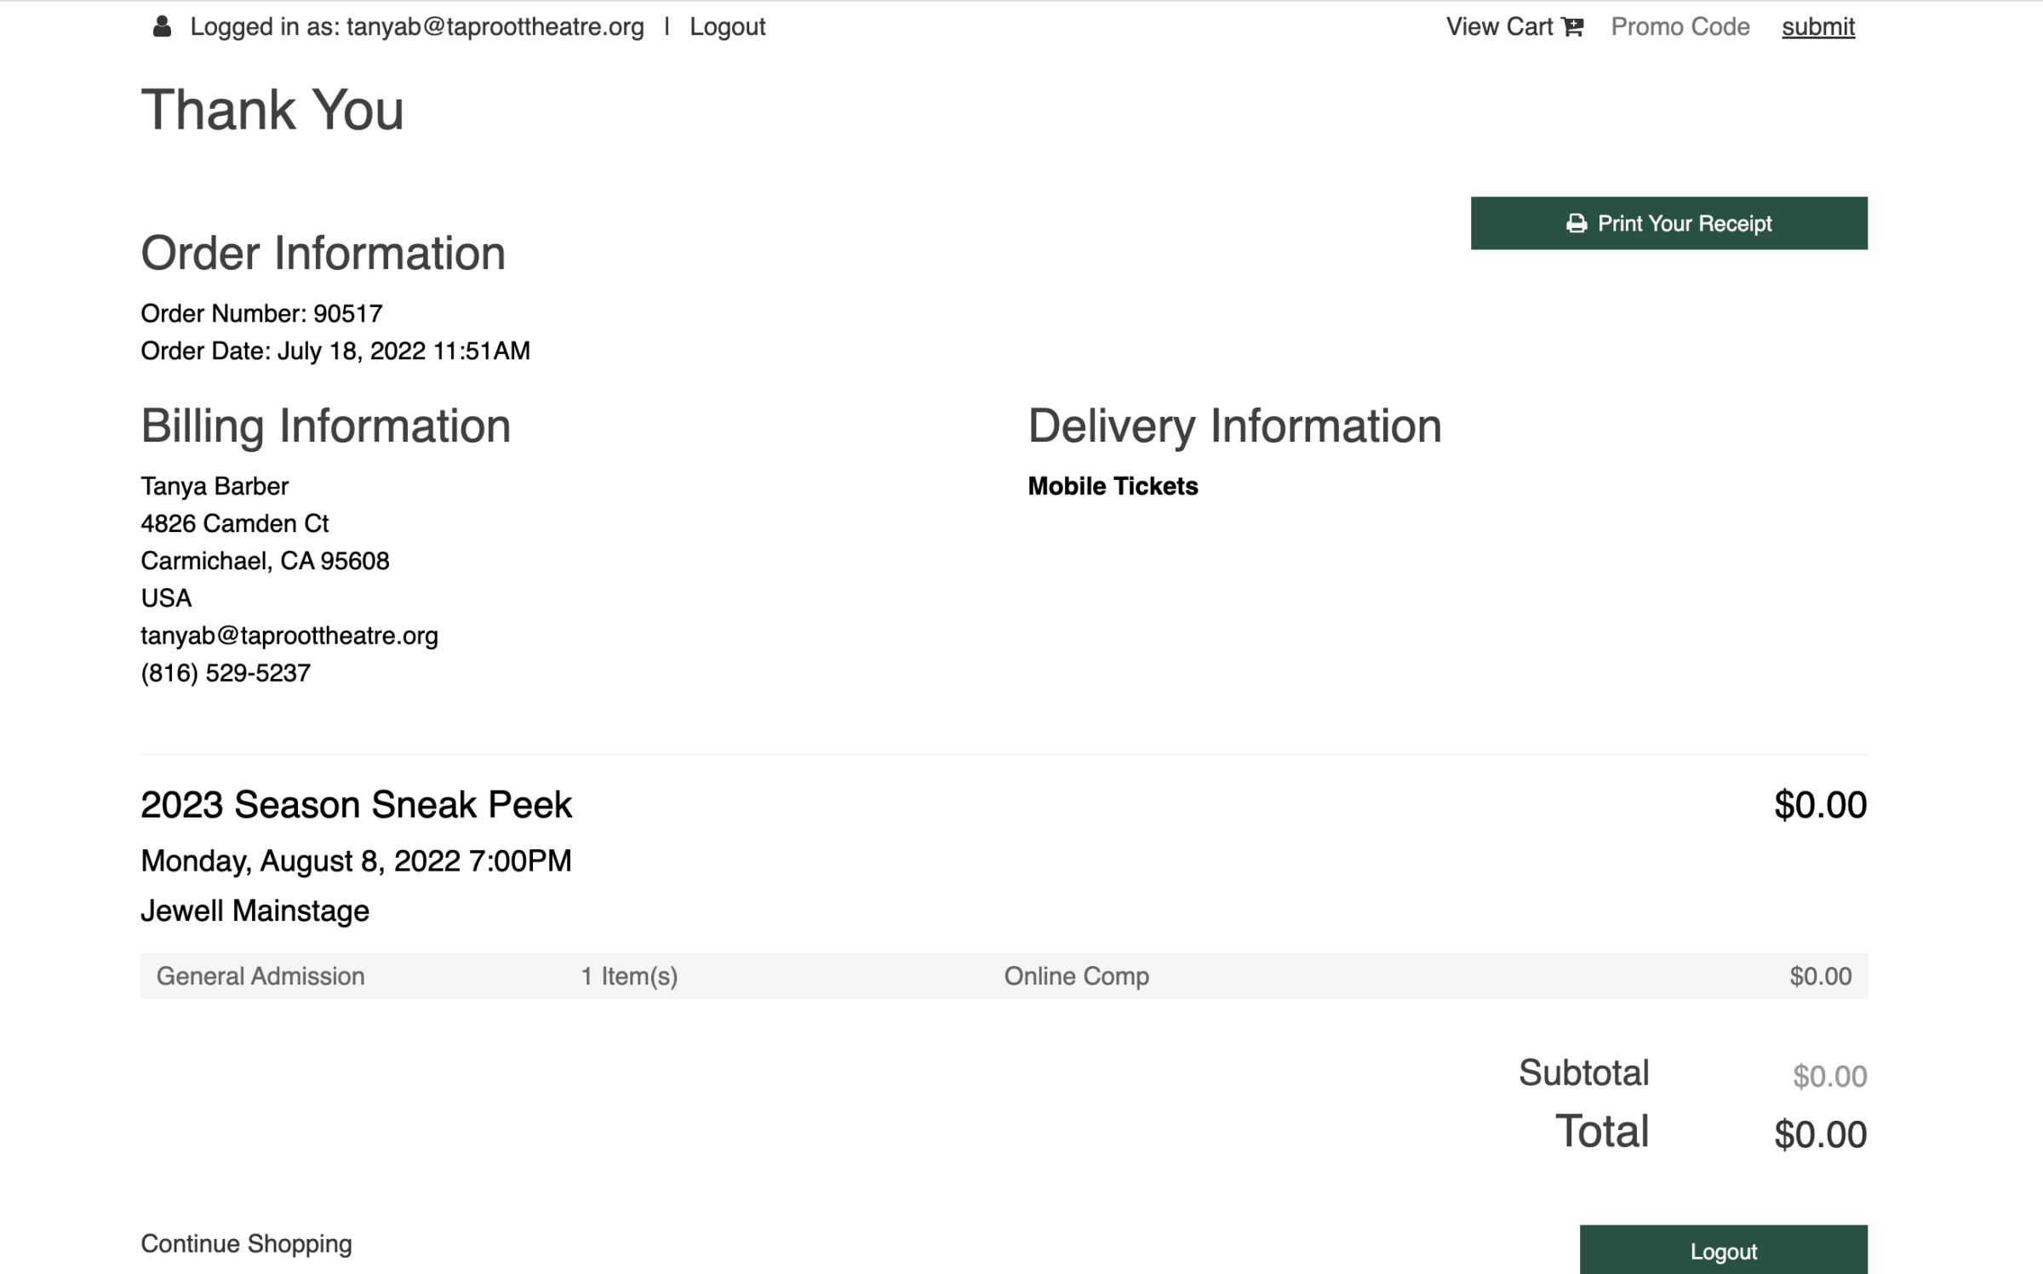
Task: Click the order number 90517
Action: click(x=347, y=314)
